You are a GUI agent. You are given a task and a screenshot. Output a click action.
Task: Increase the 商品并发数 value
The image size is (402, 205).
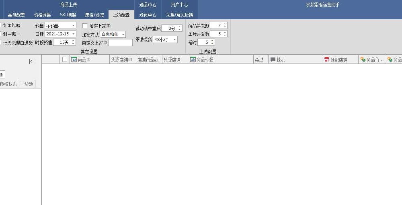tap(225, 24)
